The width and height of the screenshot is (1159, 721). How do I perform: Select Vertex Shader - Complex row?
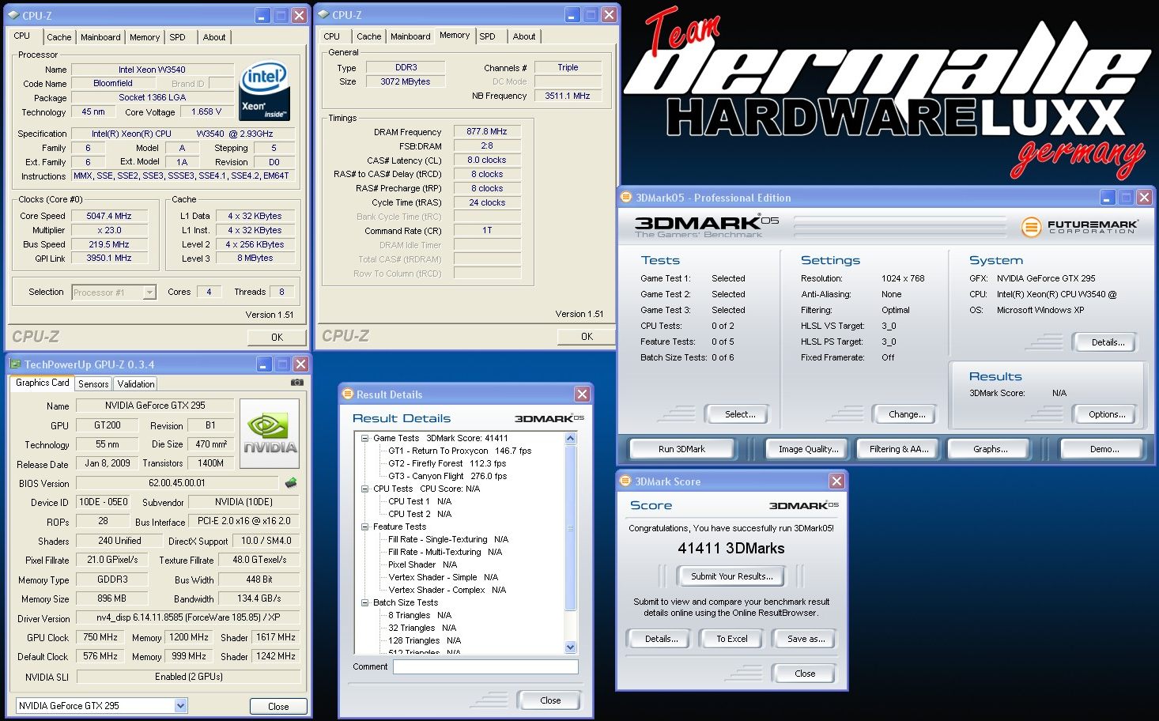[447, 590]
